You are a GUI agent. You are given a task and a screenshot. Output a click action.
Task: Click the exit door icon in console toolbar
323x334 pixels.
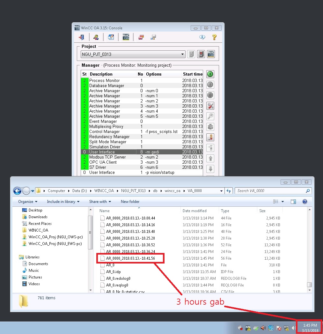82,37
